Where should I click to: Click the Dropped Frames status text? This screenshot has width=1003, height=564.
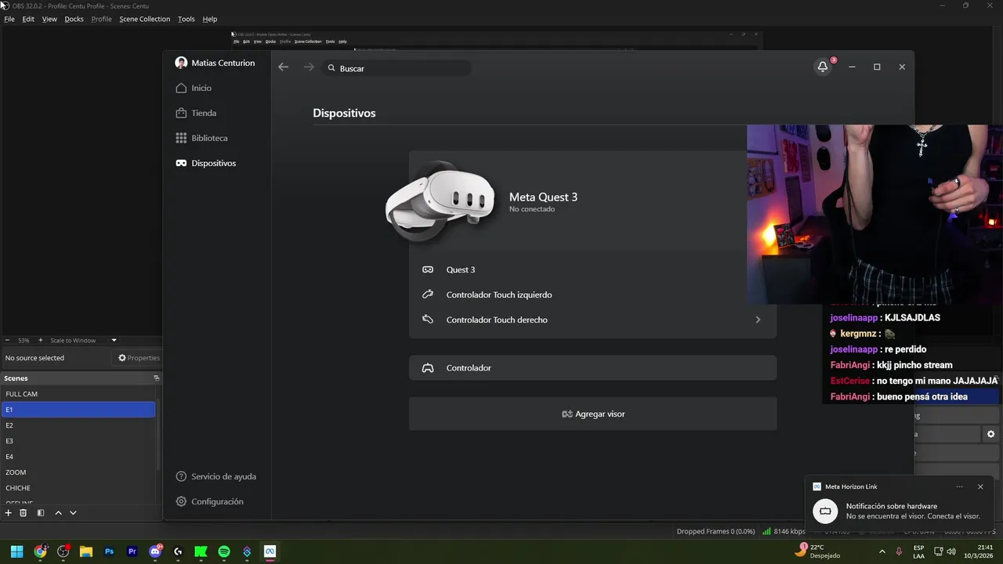(716, 531)
